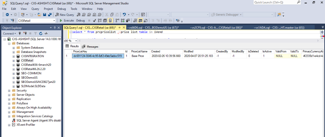Expand the Management folder node
325x137 pixels.
pyautogui.click(x=9, y=112)
